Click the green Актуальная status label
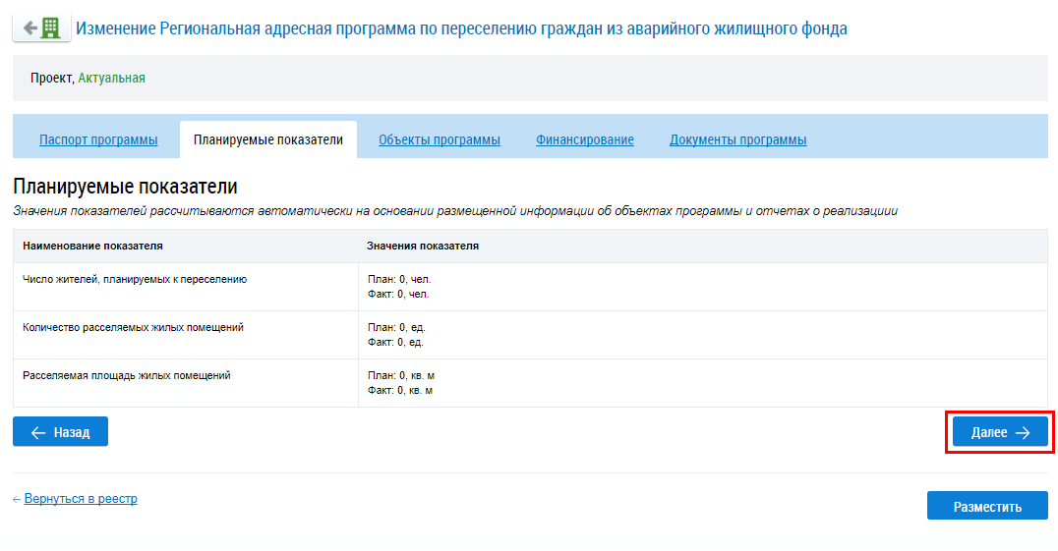 (x=111, y=78)
